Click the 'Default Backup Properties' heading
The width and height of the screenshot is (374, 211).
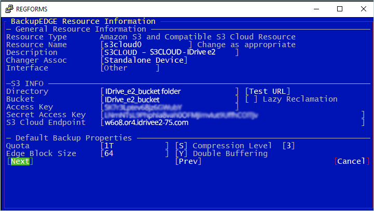(74, 138)
